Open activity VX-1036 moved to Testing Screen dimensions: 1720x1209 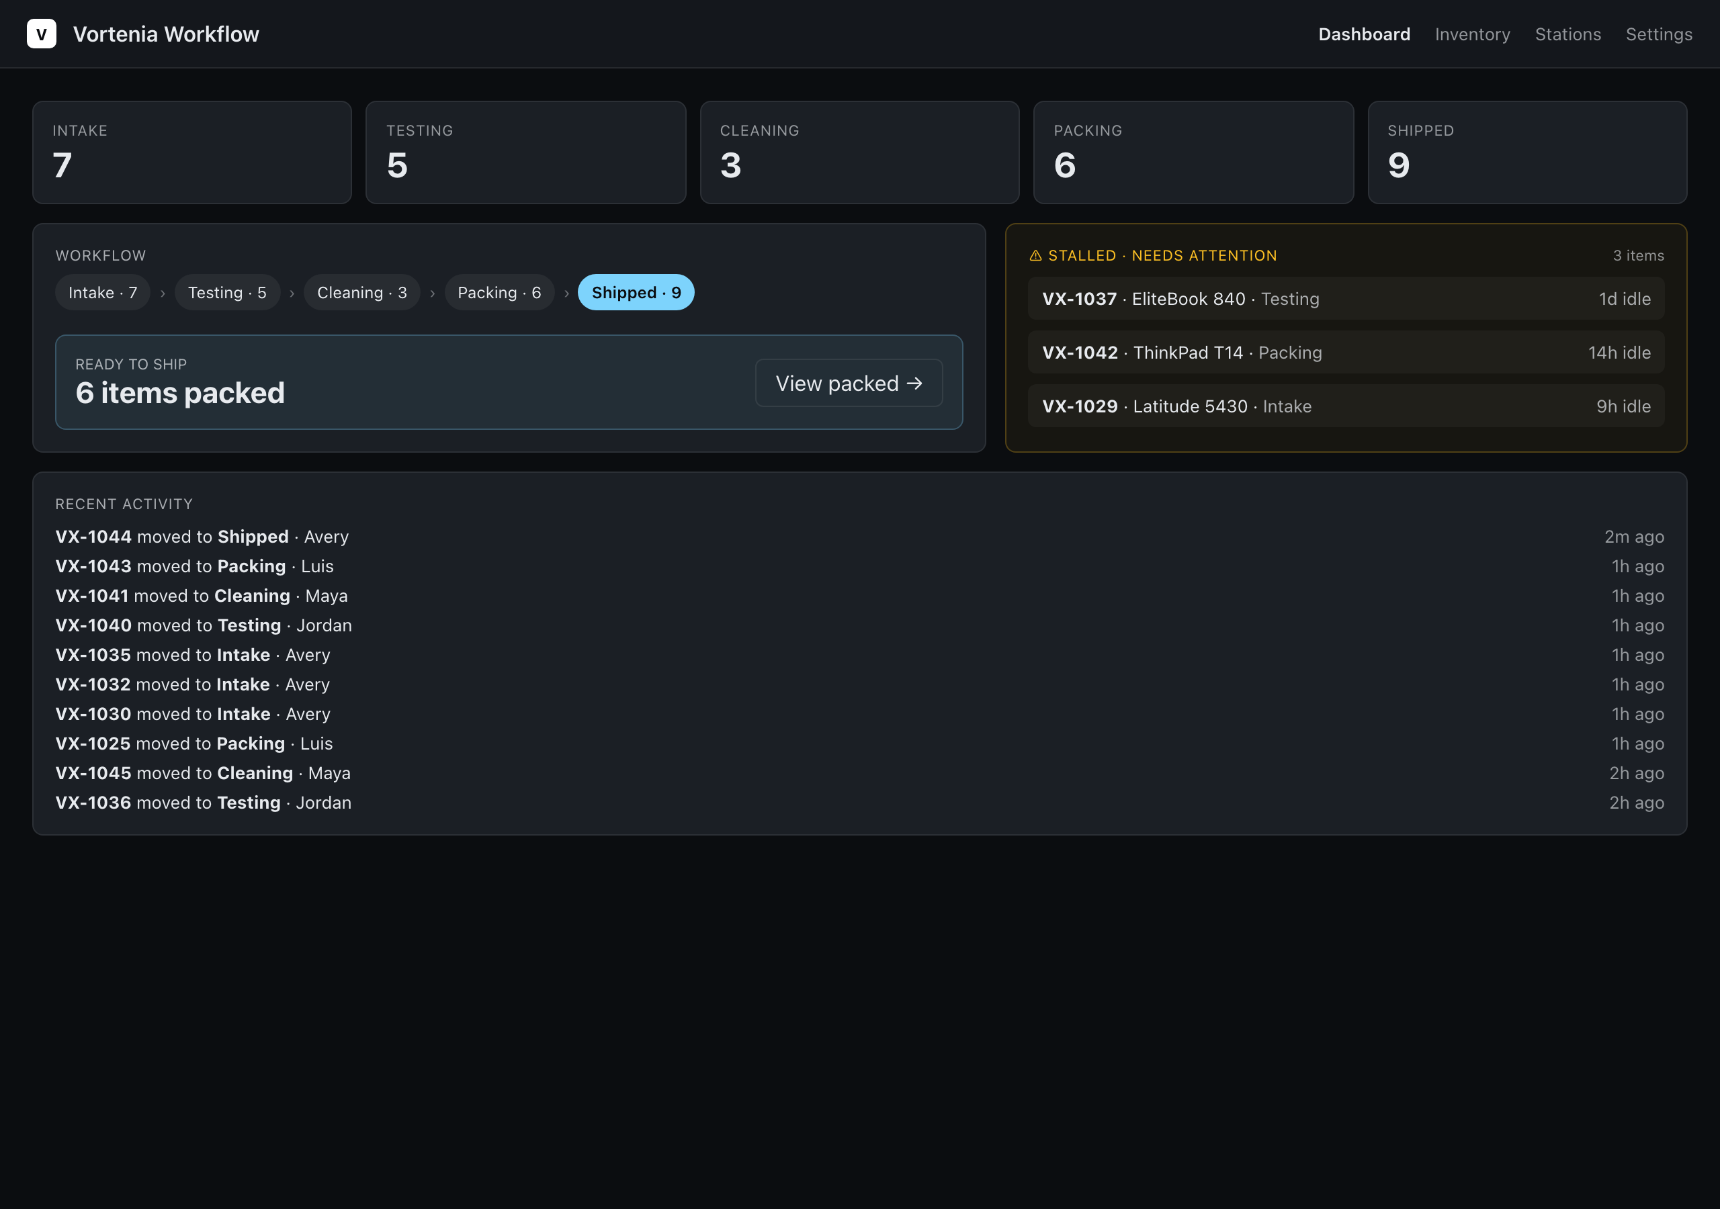coord(859,803)
